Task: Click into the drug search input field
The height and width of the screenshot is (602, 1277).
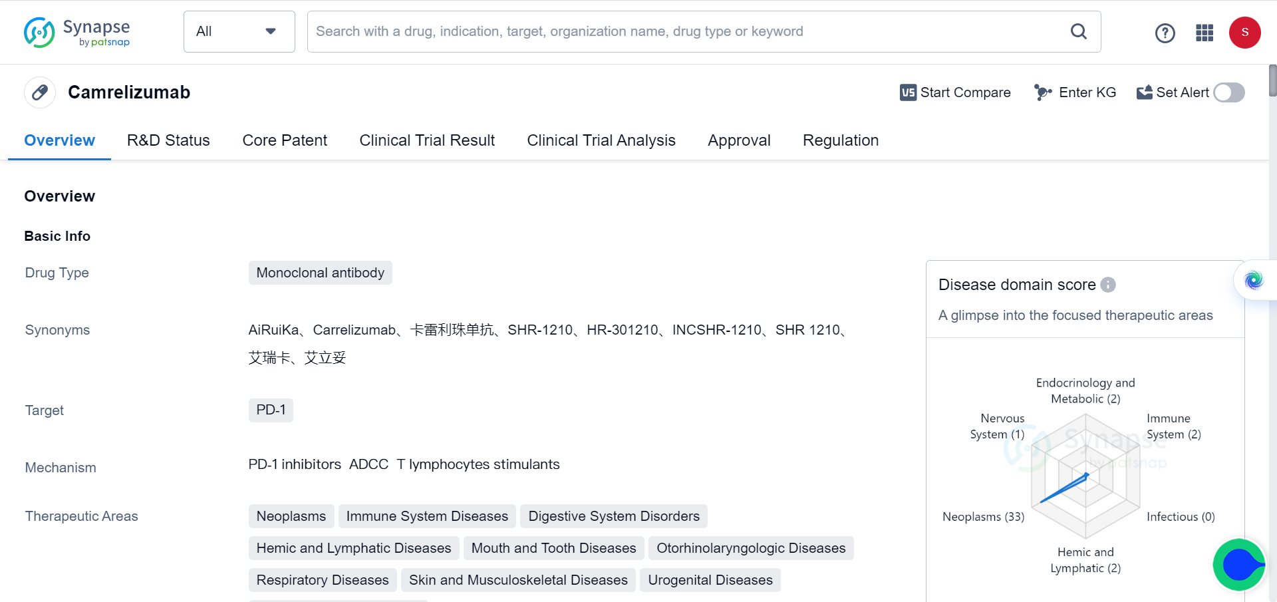Action: click(x=685, y=31)
